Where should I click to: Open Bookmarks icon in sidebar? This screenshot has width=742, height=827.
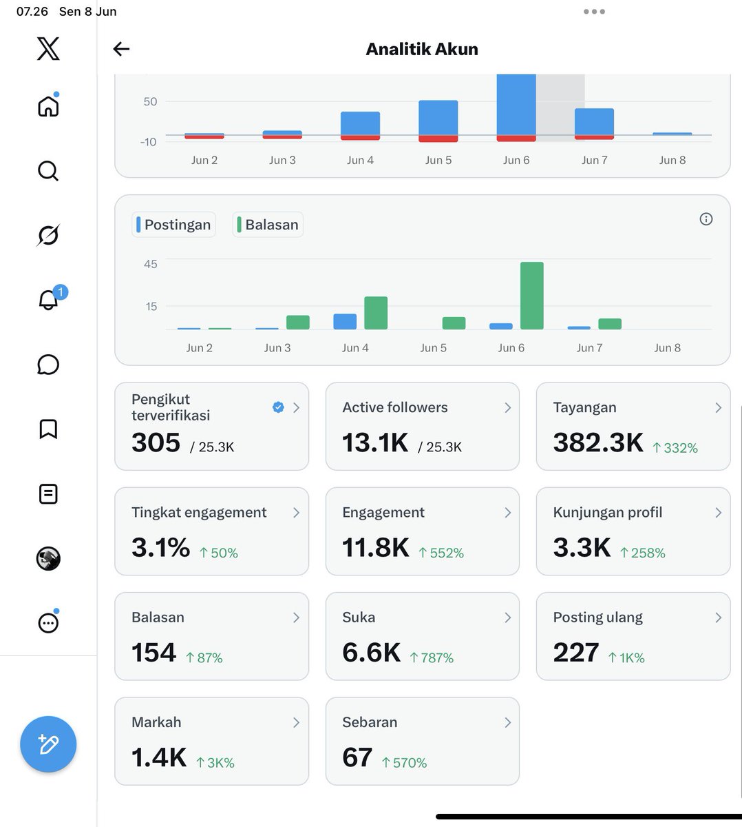(48, 429)
